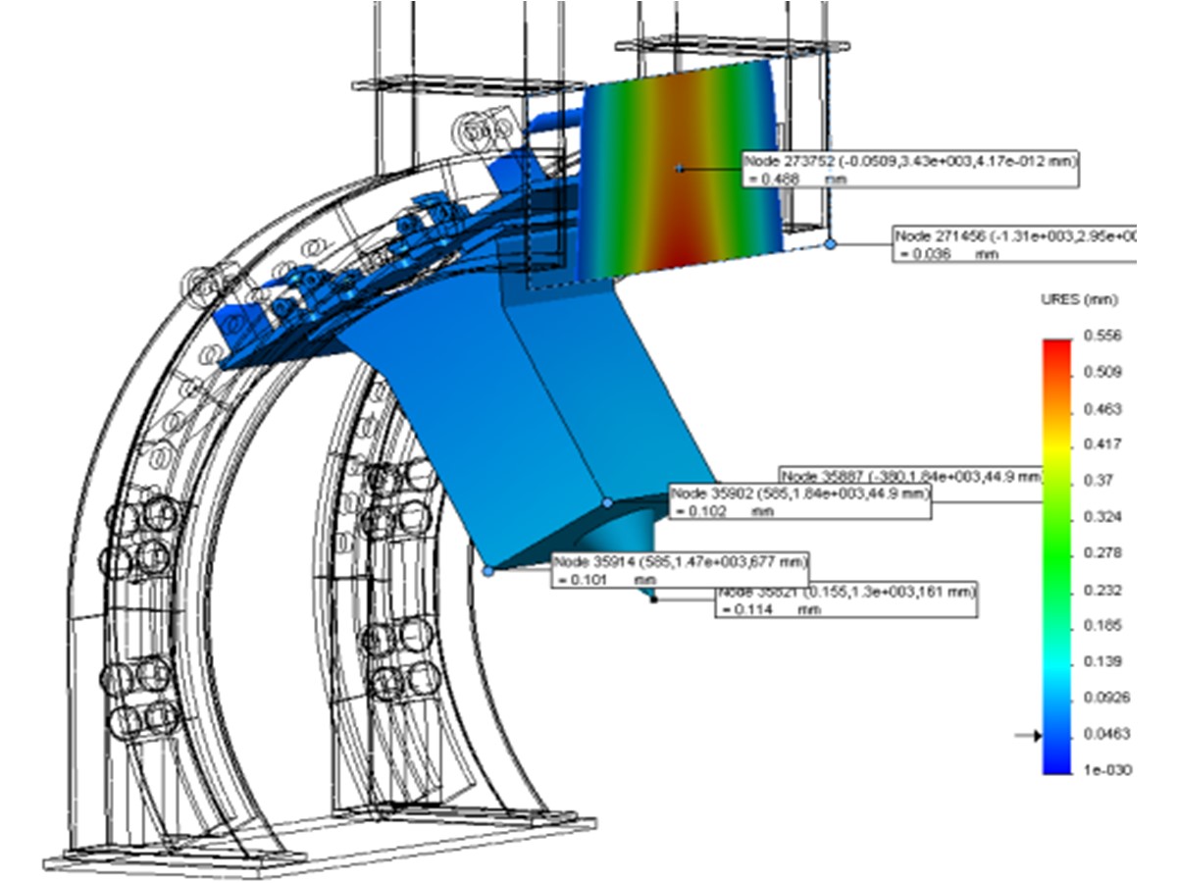
Task: Click the arrow marker beside the color legend
Action: click(1027, 735)
